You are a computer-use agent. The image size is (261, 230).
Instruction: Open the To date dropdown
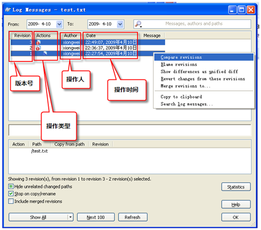[120, 24]
